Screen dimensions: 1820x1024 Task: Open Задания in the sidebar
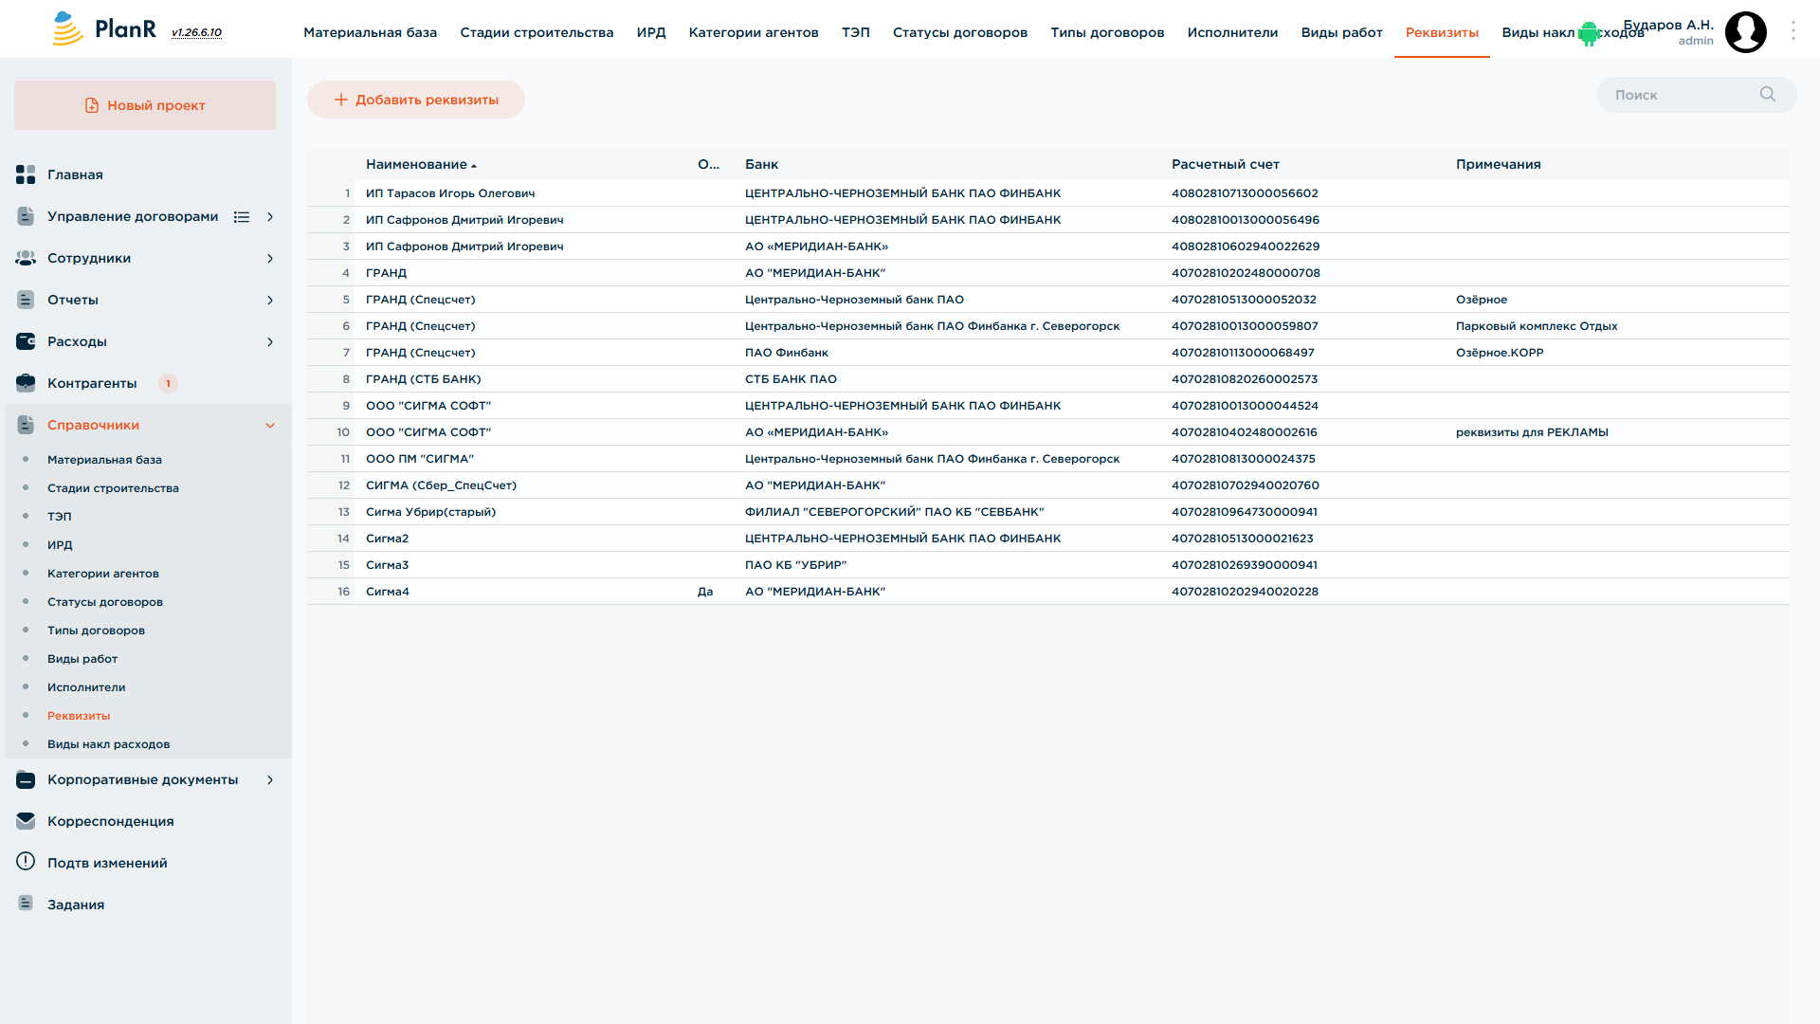76,905
